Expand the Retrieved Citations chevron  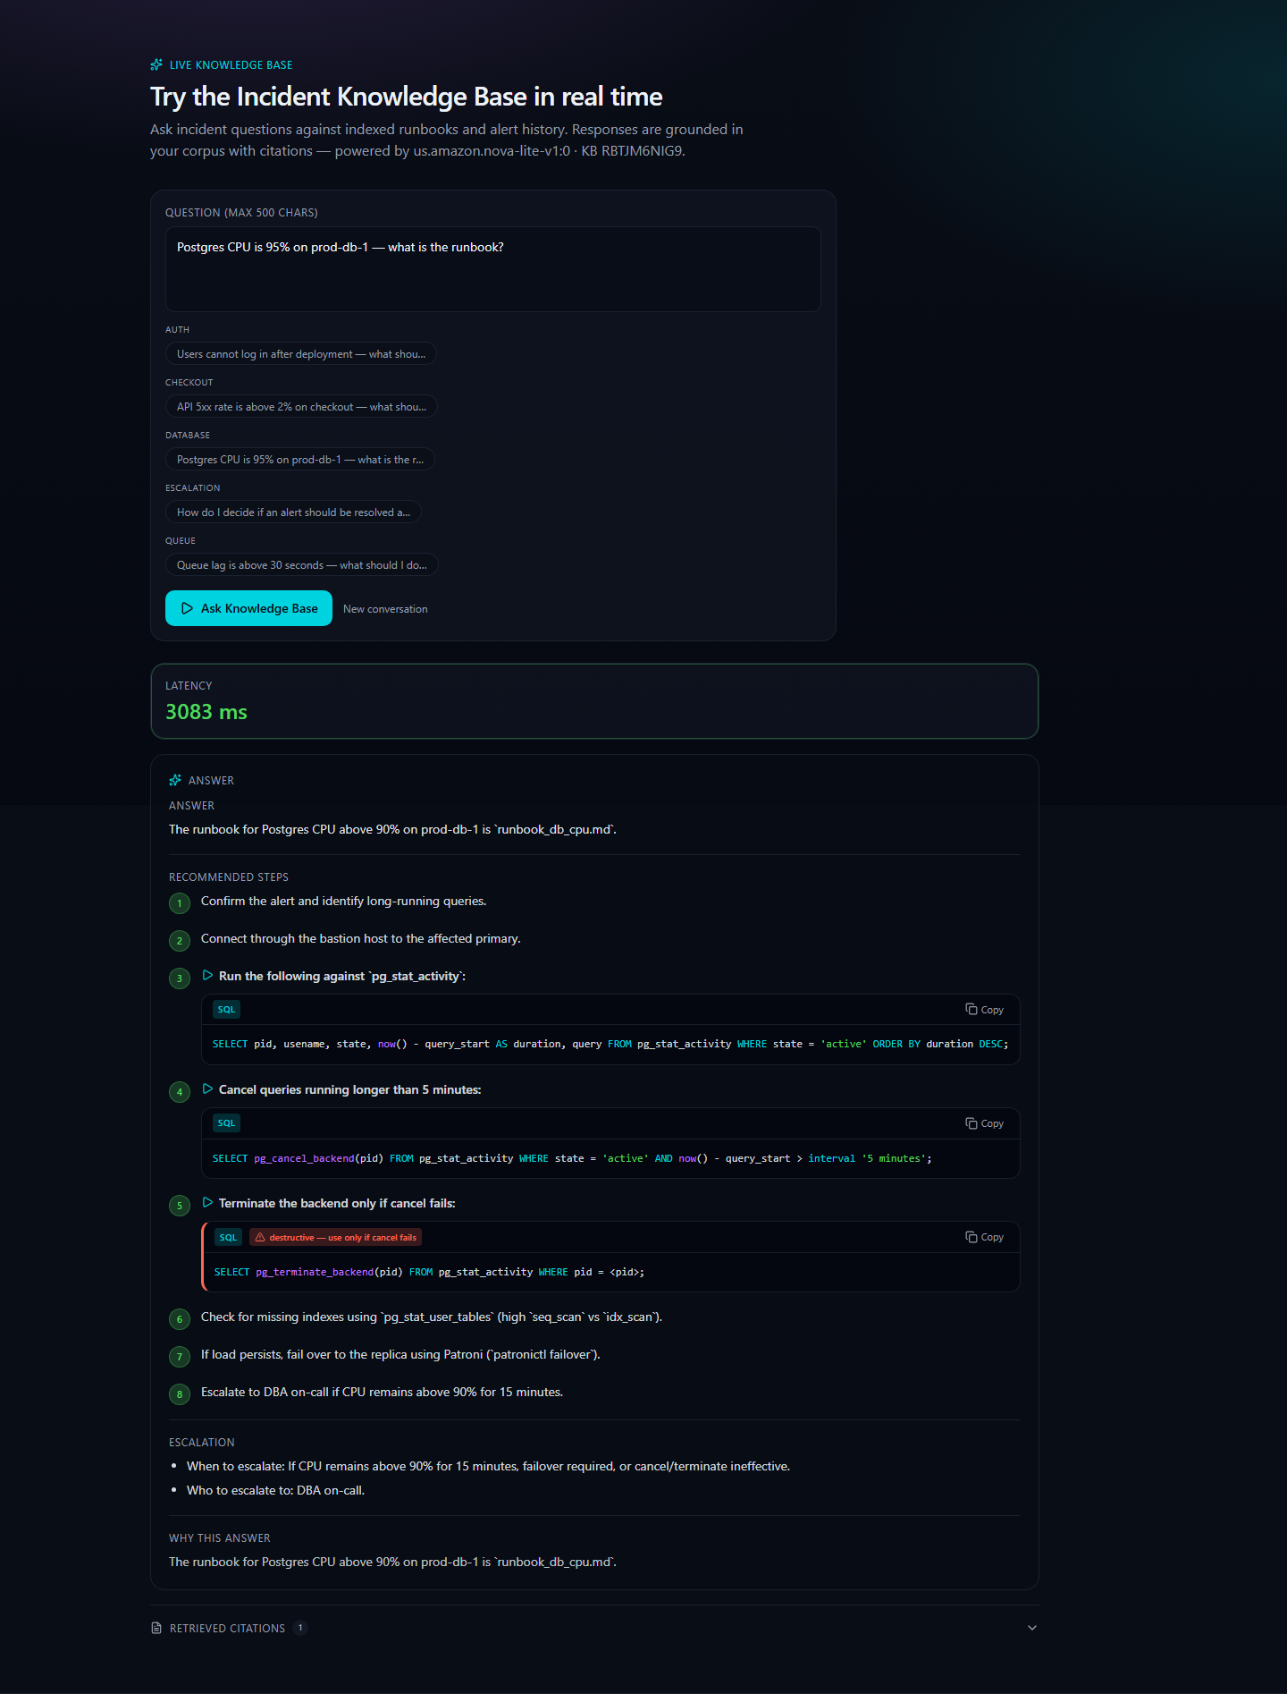pos(1032,1628)
